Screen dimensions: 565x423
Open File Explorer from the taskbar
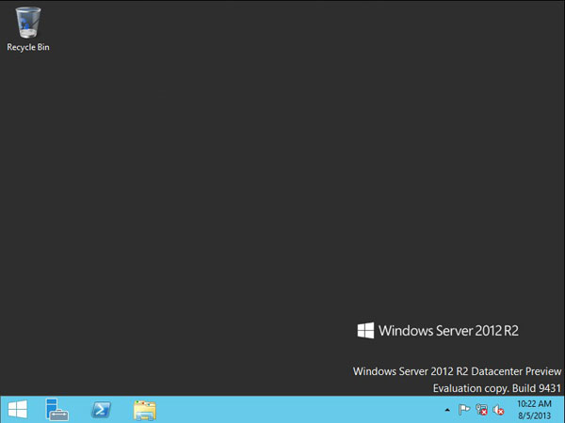point(144,410)
